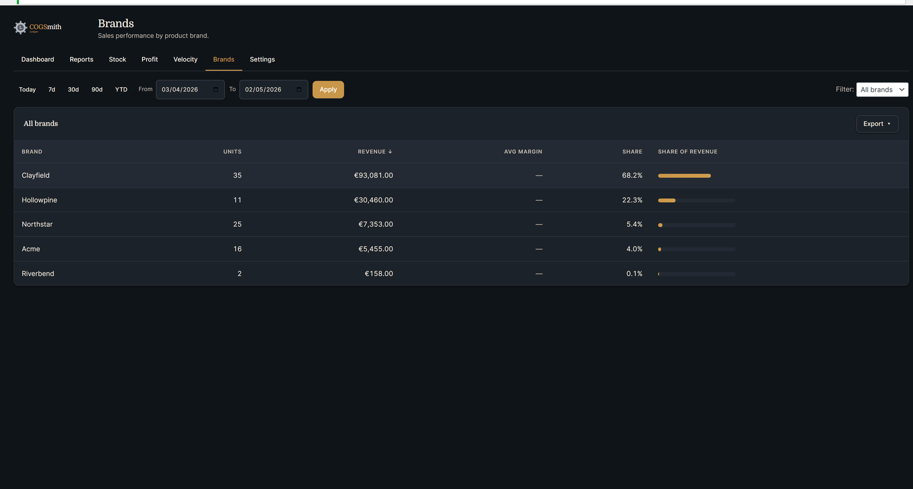
Task: Click Clayfield share value 68.2%
Action: 632,176
